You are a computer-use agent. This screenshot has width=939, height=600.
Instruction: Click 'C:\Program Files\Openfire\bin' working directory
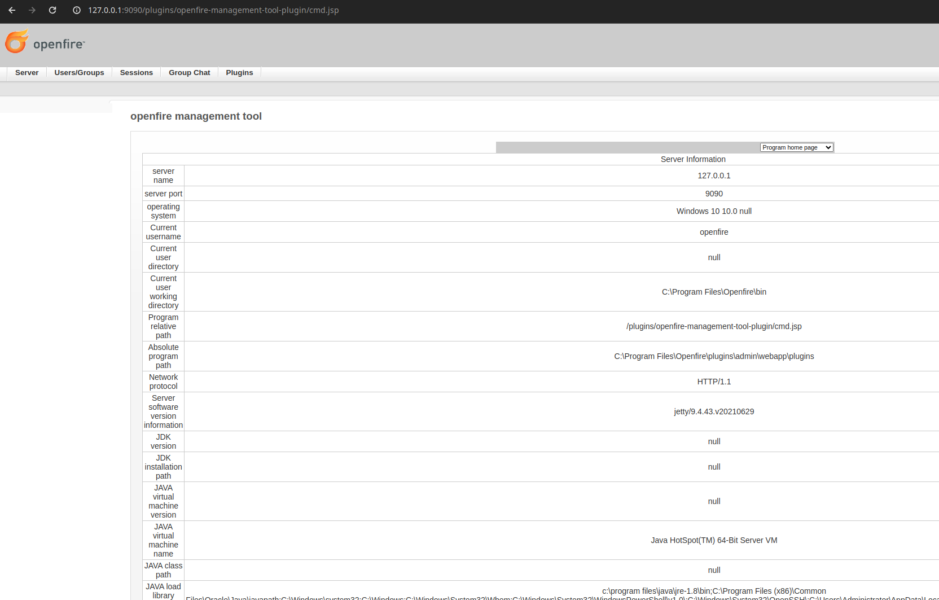tap(714, 292)
